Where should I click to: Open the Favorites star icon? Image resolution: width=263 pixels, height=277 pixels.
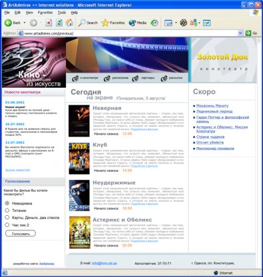105,23
